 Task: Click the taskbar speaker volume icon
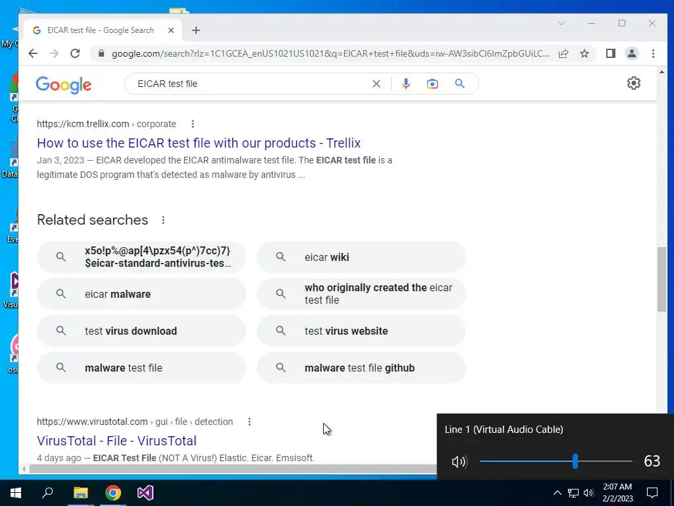[x=588, y=493]
